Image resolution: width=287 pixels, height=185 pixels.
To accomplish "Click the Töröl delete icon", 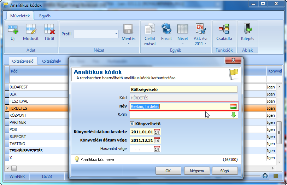I will coord(49,29).
